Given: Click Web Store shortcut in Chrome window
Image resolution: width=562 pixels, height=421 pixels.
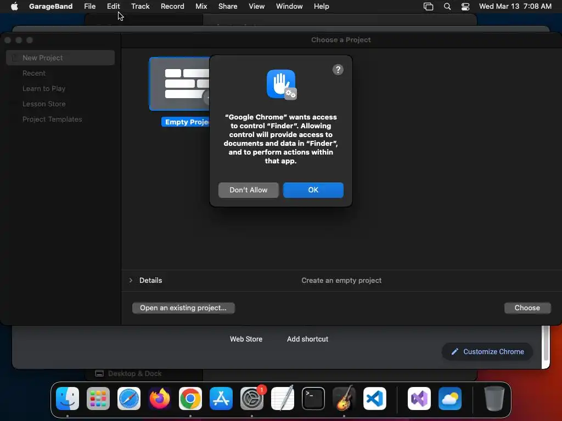Looking at the screenshot, I should 246,339.
